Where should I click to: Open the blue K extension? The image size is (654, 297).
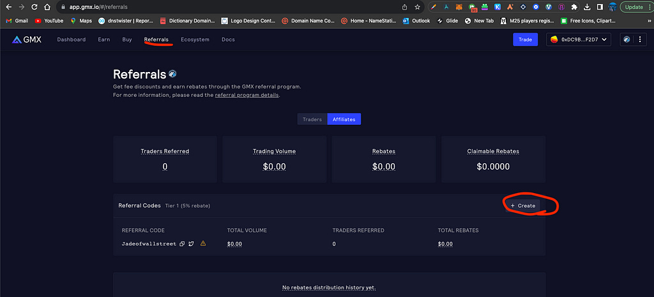(498, 7)
